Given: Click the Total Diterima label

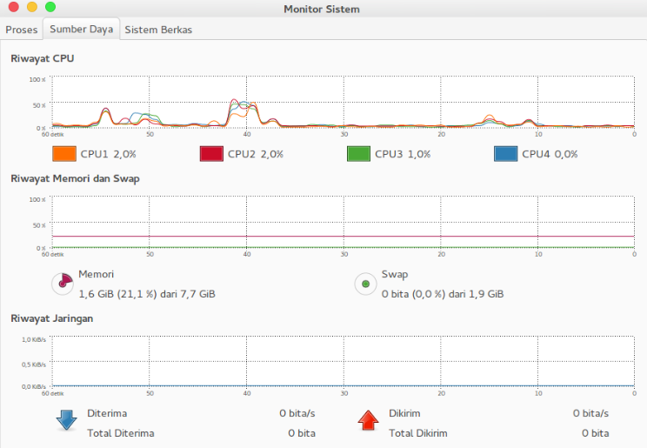Looking at the screenshot, I should 121,433.
